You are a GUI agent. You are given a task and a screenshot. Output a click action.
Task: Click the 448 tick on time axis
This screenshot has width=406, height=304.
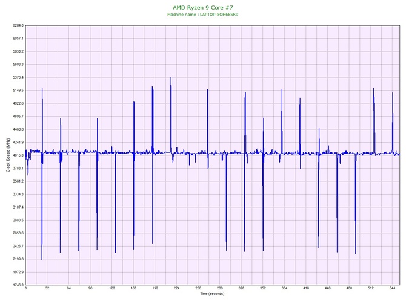point(328,288)
